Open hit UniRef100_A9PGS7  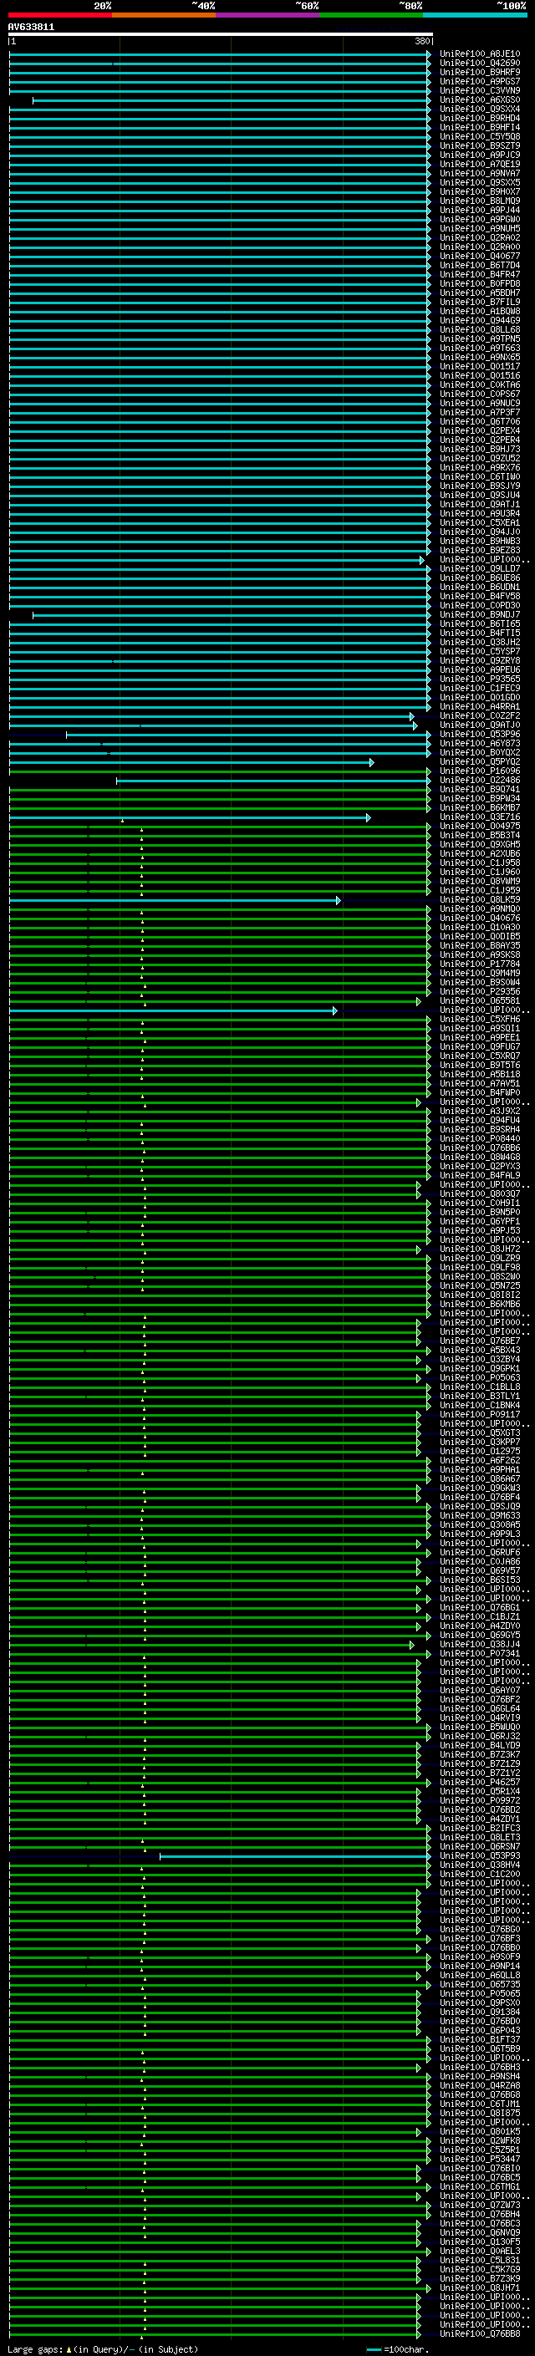pos(479,81)
